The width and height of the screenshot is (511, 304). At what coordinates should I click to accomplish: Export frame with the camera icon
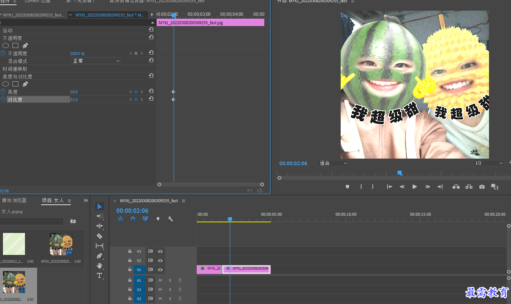(x=482, y=187)
